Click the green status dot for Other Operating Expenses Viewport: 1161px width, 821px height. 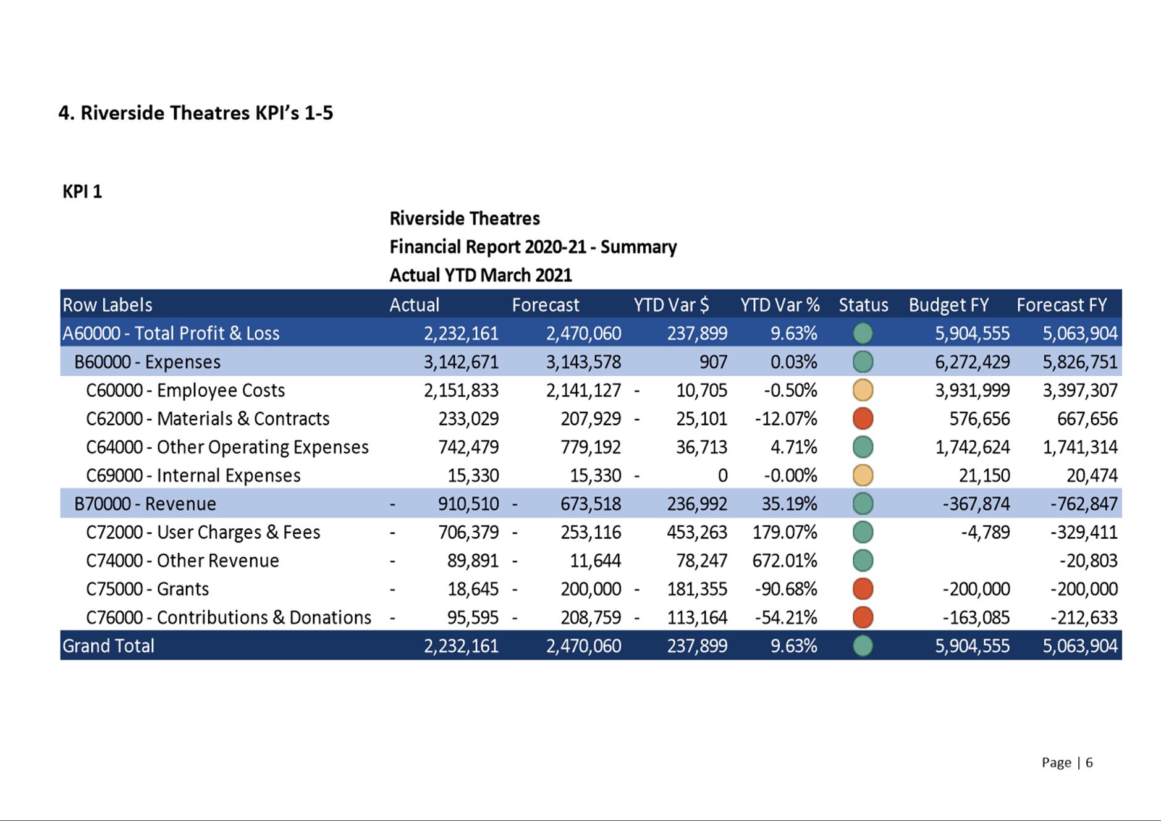pos(863,447)
